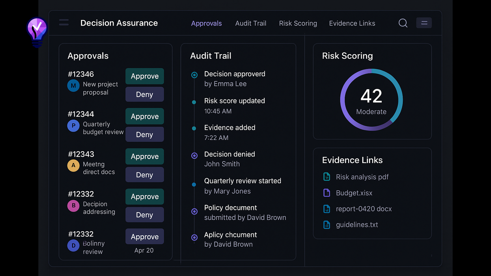This screenshot has height=276, width=491.
Task: Open the hamburger menu on the left
Action: click(x=64, y=22)
